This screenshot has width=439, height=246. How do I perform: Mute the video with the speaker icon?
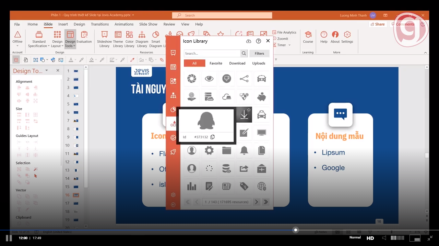(x=384, y=238)
